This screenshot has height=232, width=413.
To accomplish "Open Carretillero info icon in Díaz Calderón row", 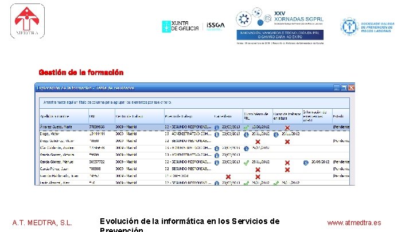I will (x=216, y=148).
